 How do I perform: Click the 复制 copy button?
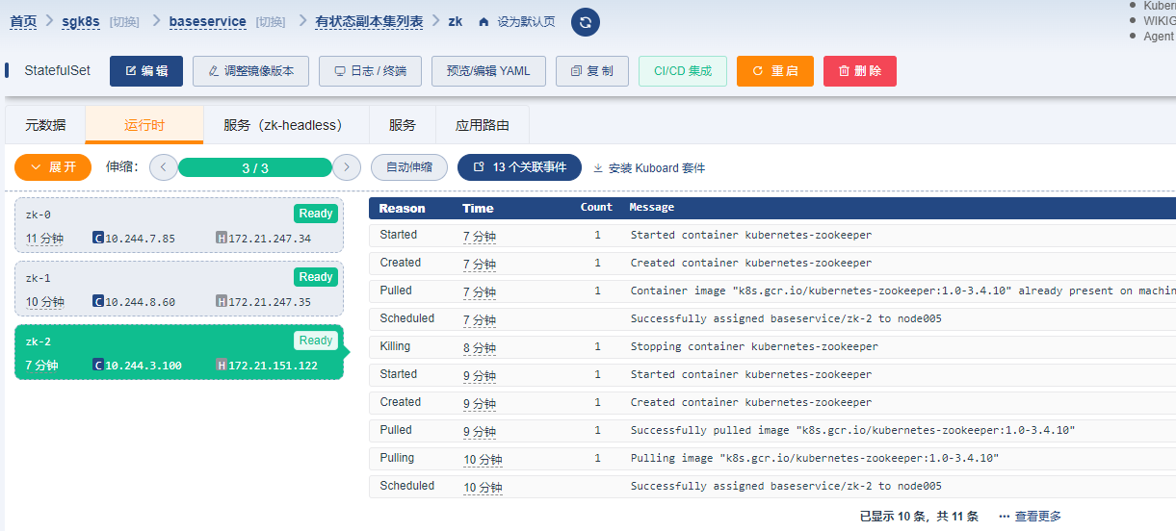coord(592,71)
